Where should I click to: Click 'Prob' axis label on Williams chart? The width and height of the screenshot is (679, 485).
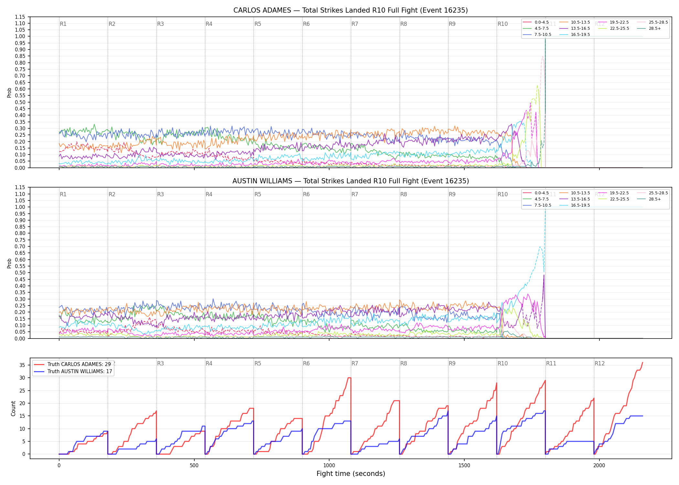click(x=9, y=263)
